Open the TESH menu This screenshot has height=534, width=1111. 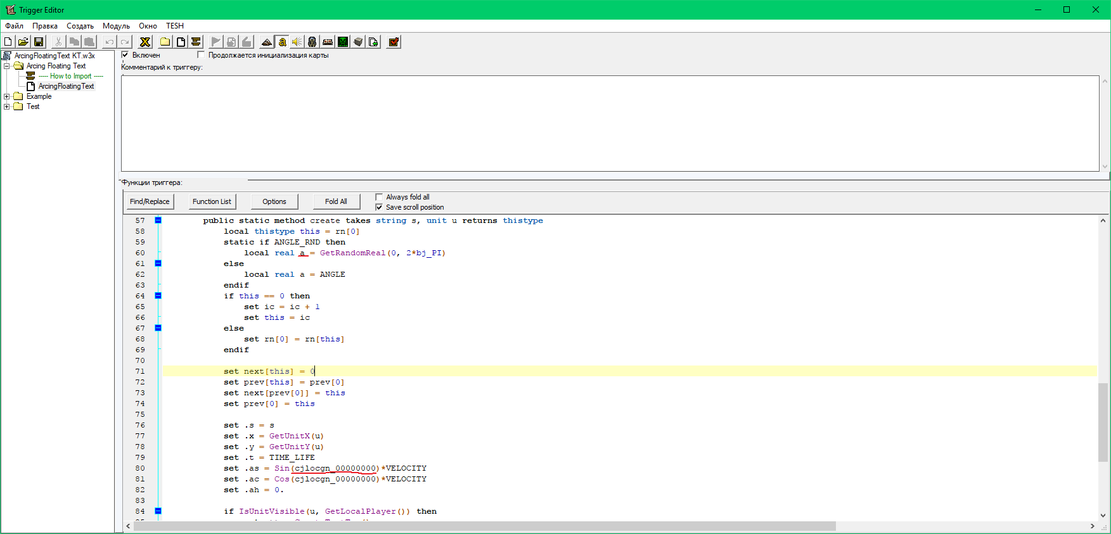pos(175,26)
